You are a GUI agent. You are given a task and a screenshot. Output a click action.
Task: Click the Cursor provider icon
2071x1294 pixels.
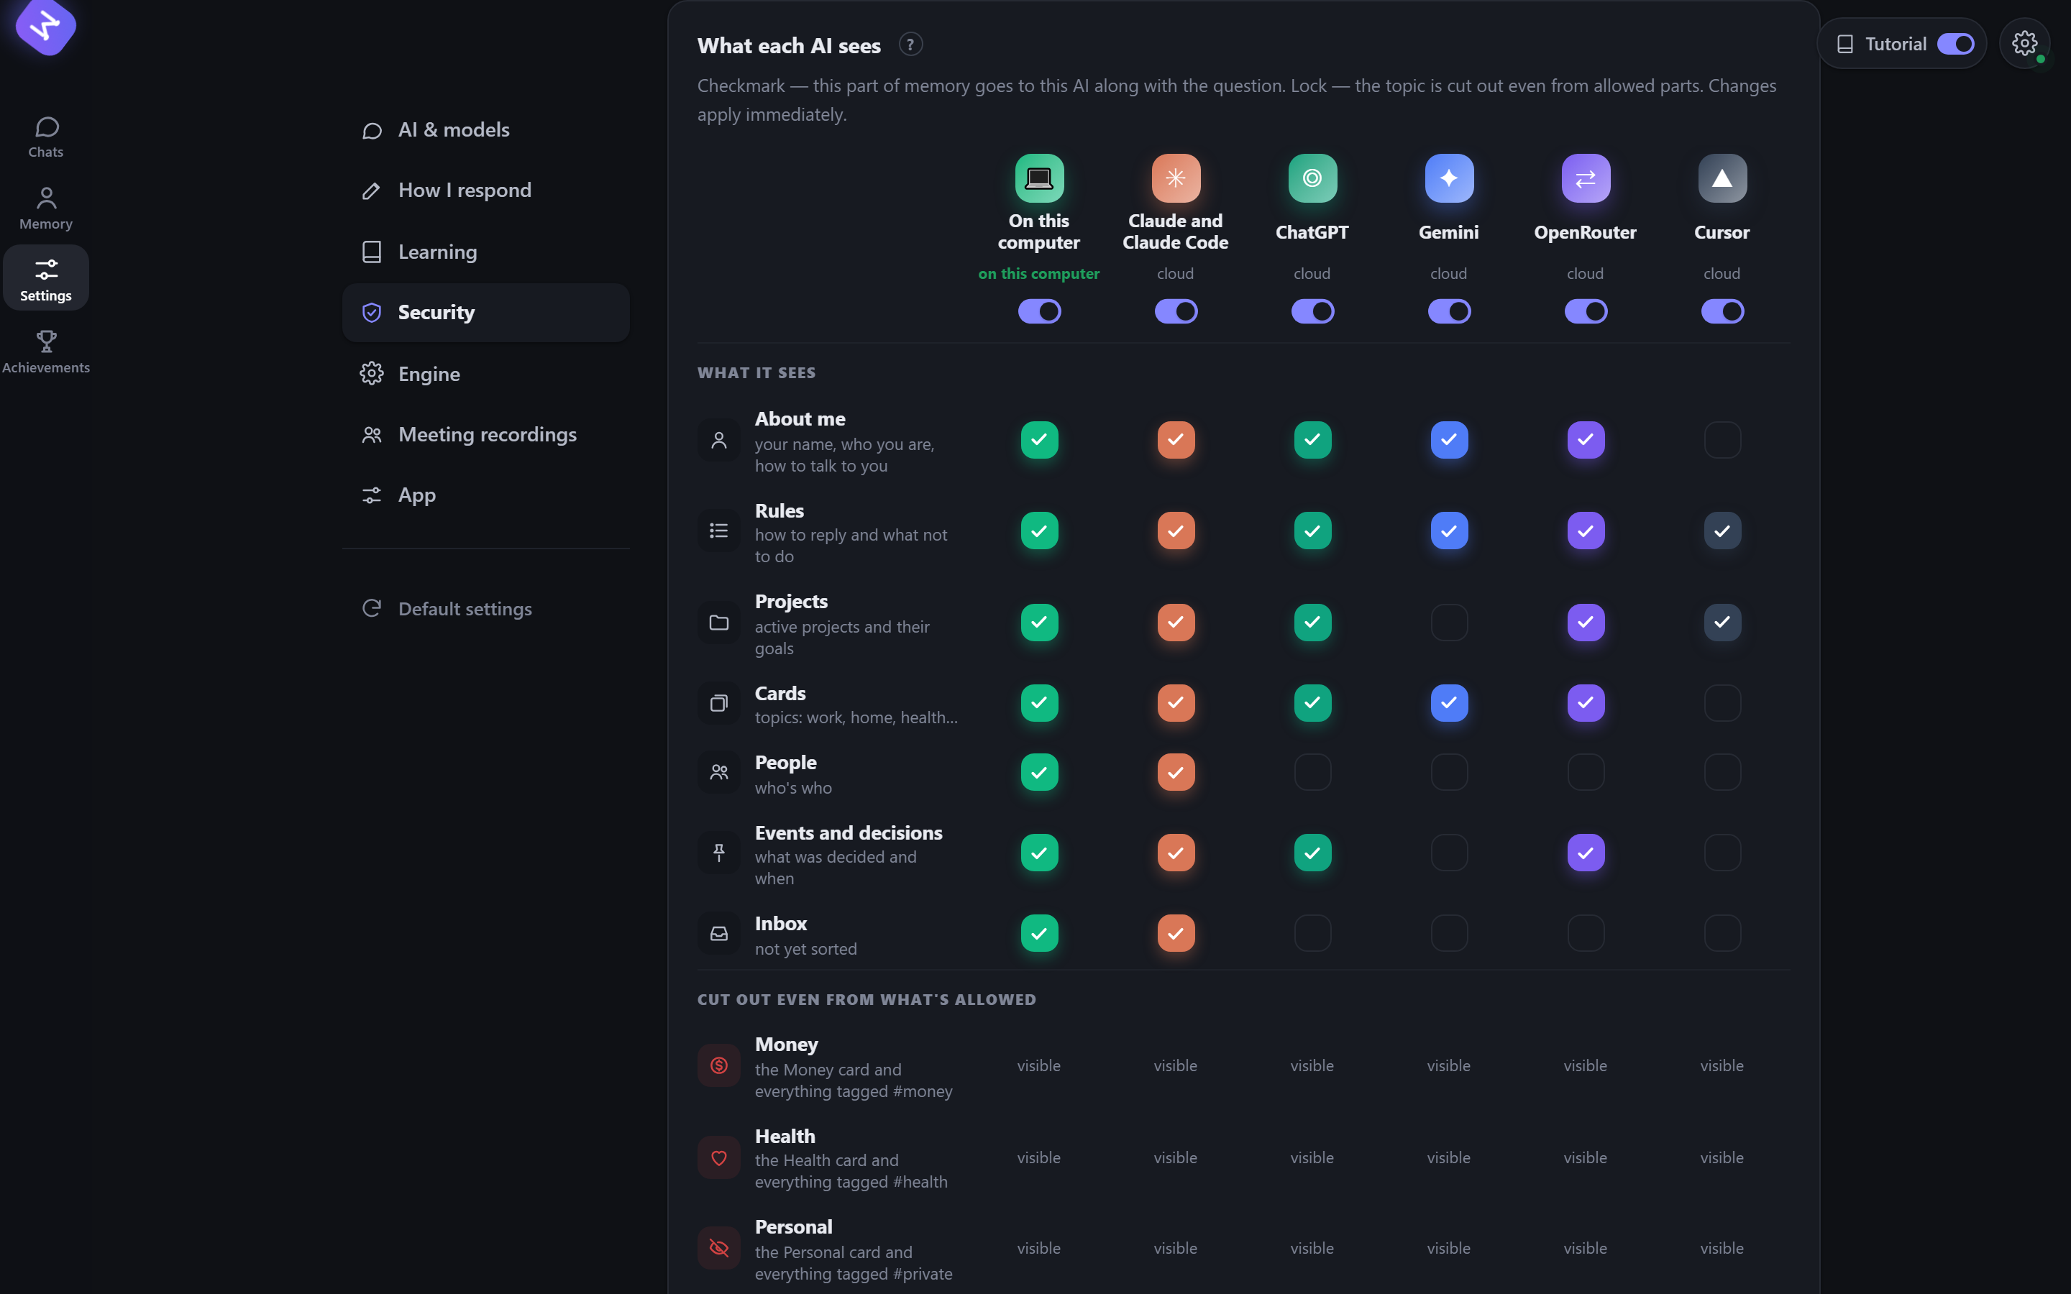tap(1722, 178)
